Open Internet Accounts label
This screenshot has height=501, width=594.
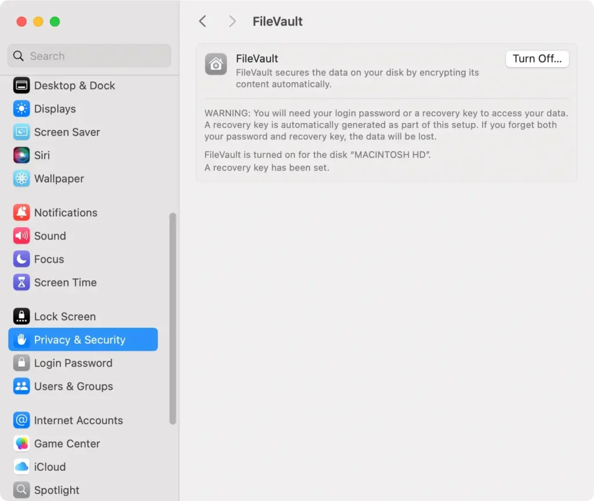78,420
